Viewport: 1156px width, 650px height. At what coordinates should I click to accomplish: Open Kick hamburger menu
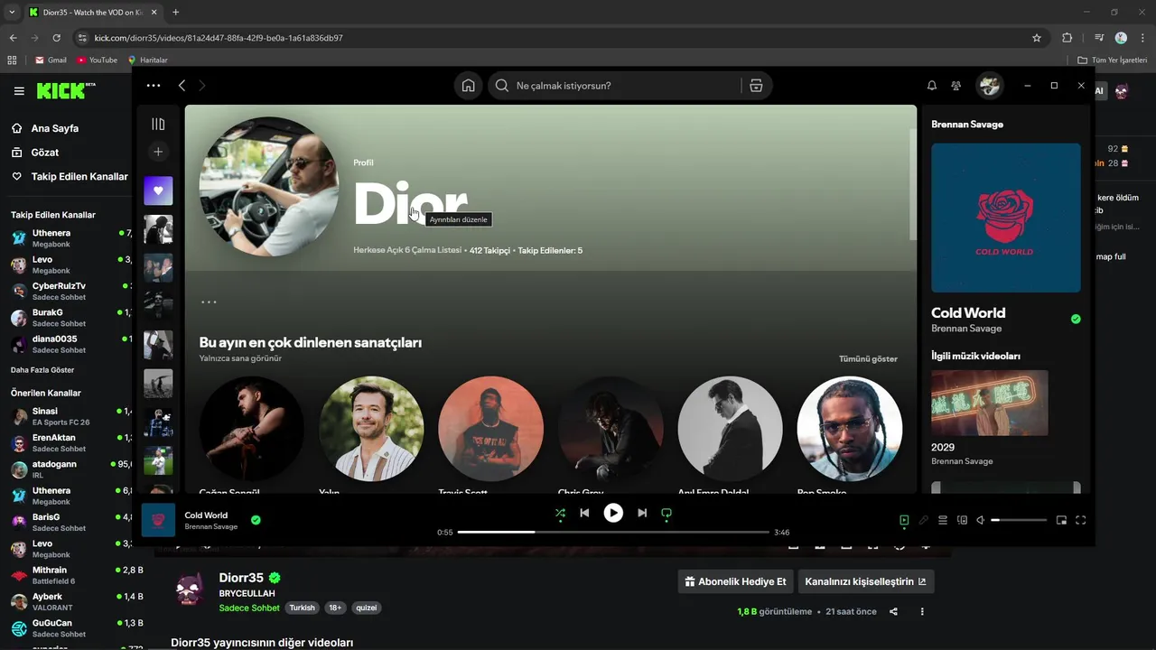(19, 91)
